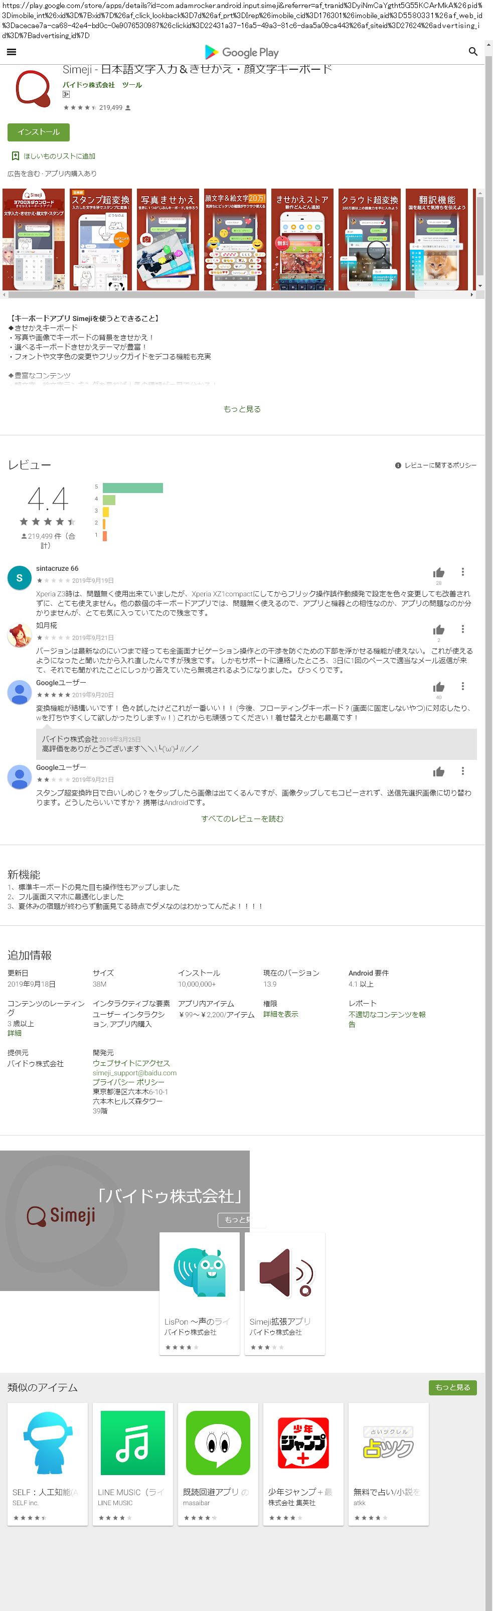Click 219,499 ratings count near title
This screenshot has width=493, height=1611.
tap(111, 107)
